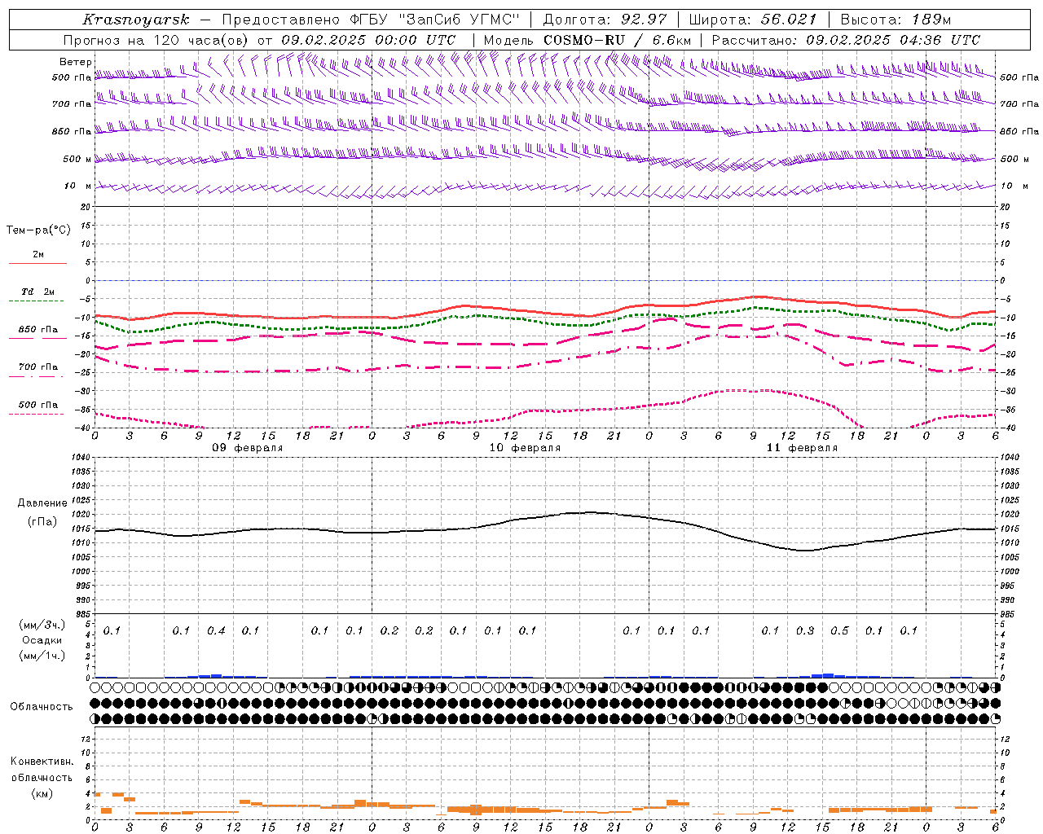
Task: Click the '(мм/1ч.)' precipitation unit label
Action: pos(42,656)
